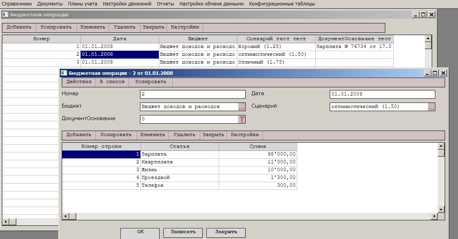This screenshot has height=239, width=458.
Task: Select the Хороший (1.25) scenario cell
Action: click(276, 46)
